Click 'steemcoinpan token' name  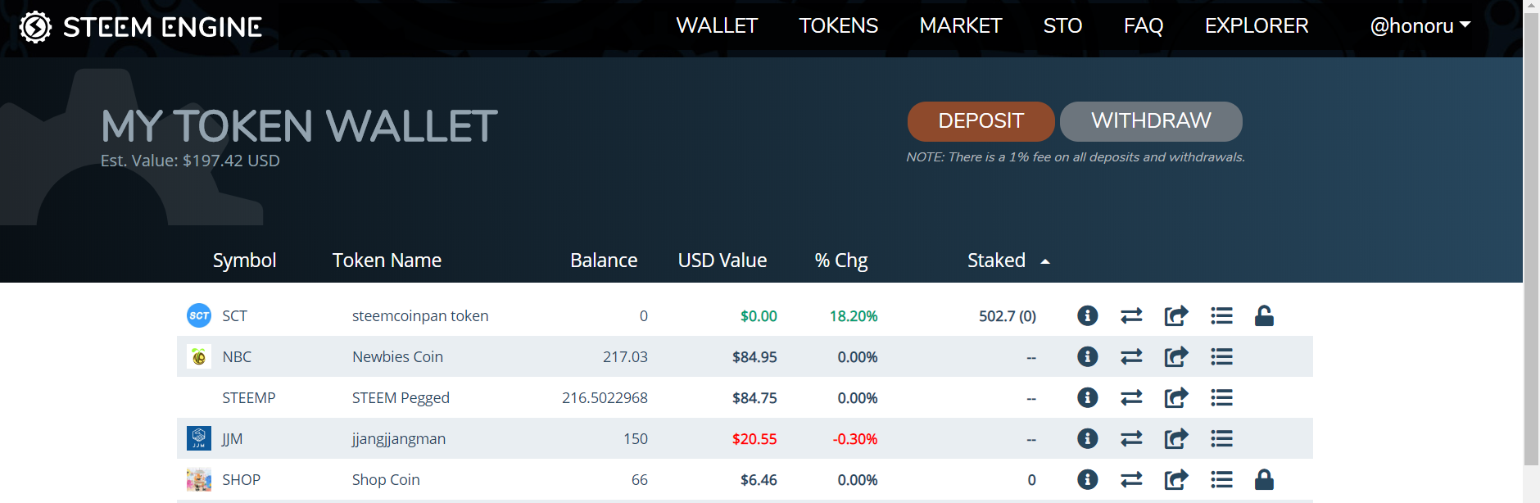[420, 316]
